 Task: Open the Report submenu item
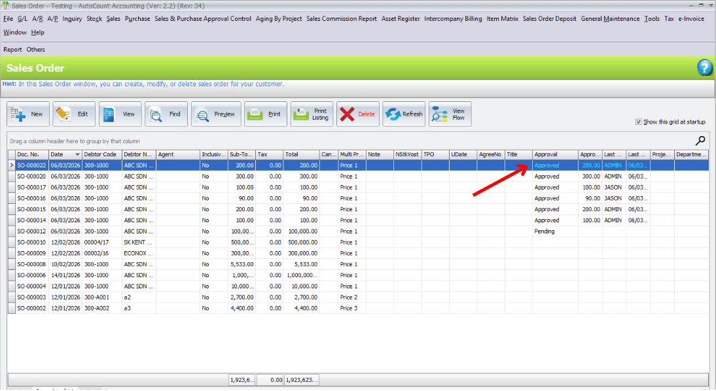pos(12,50)
